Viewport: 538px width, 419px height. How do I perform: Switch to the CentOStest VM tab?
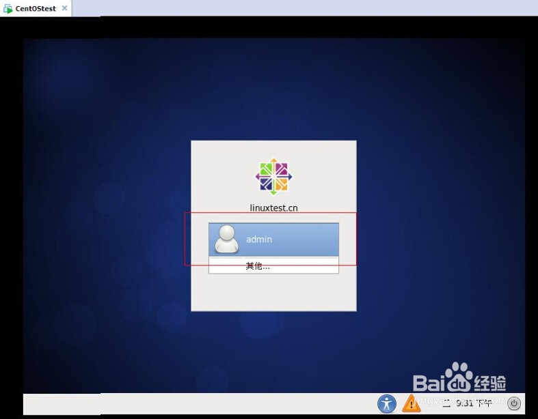click(36, 8)
